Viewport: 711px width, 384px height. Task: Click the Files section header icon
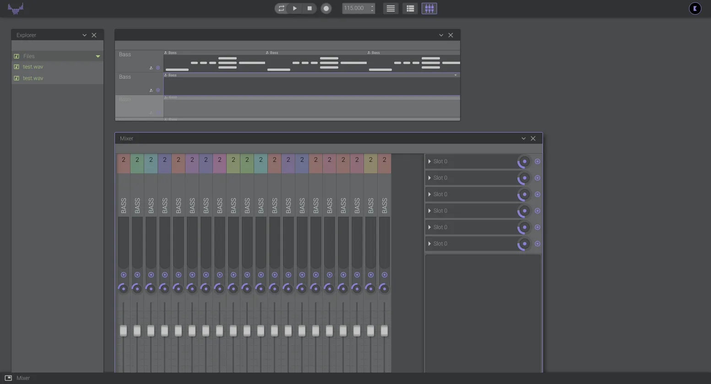[x=16, y=56]
